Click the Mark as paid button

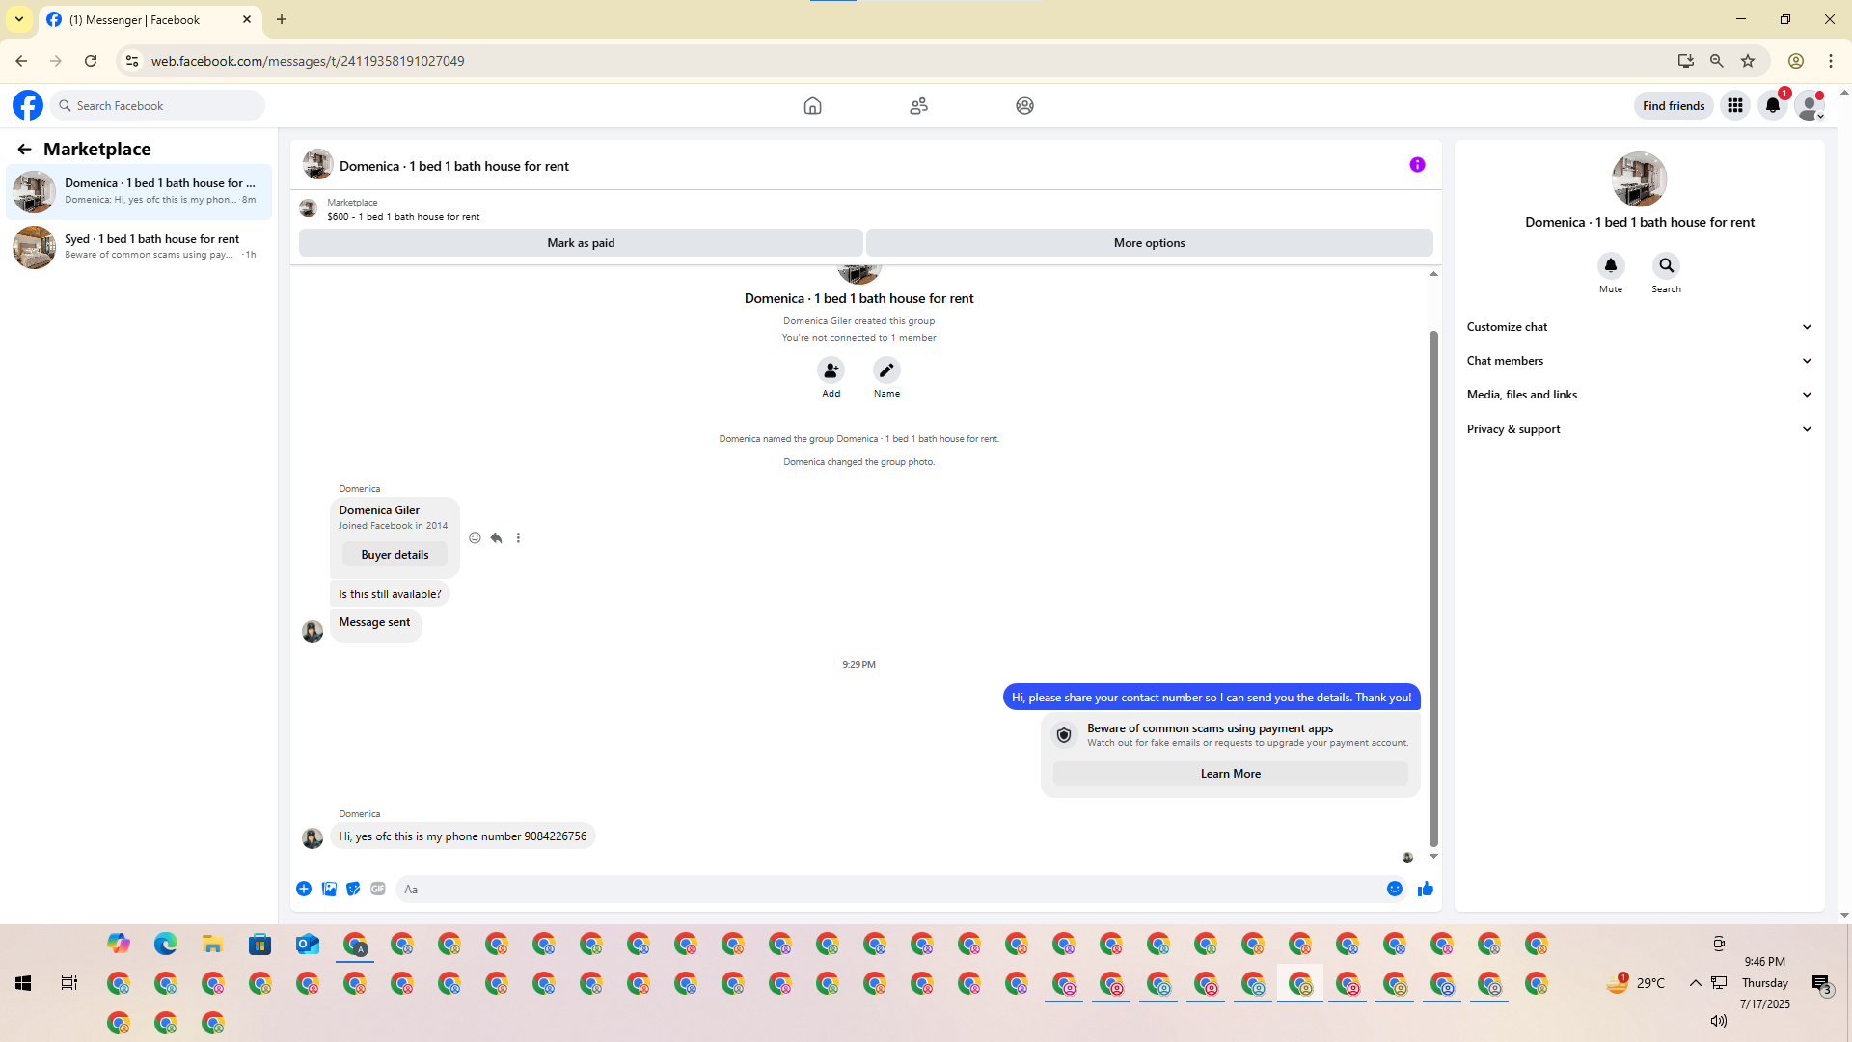pyautogui.click(x=581, y=243)
